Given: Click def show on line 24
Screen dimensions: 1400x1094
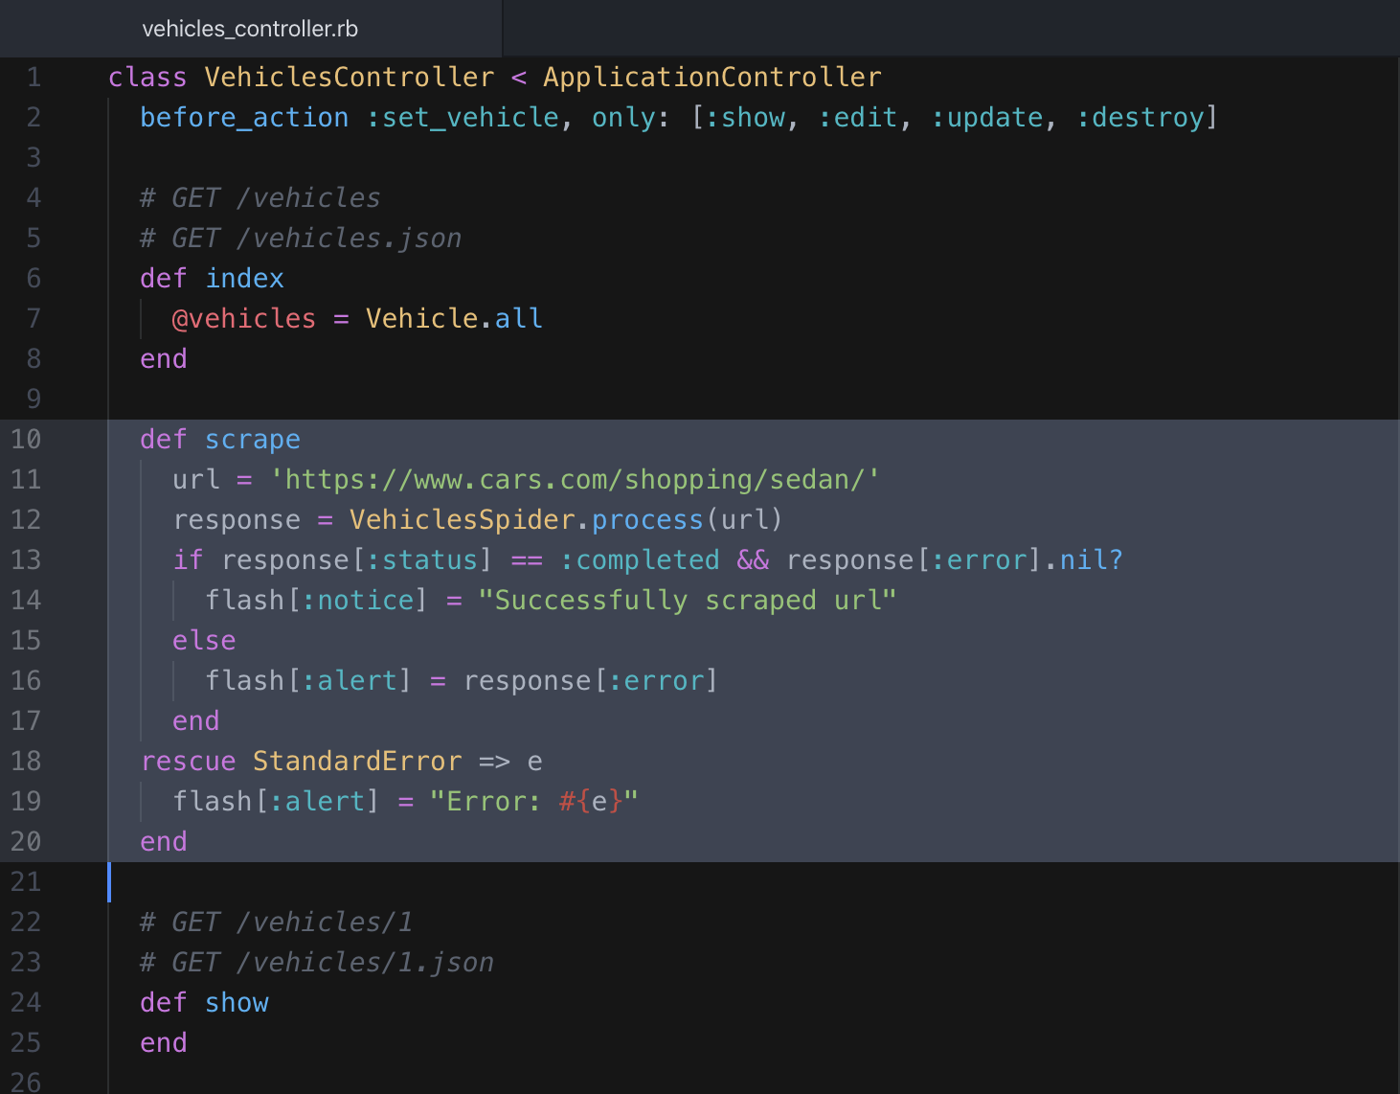Looking at the screenshot, I should click(x=203, y=1002).
